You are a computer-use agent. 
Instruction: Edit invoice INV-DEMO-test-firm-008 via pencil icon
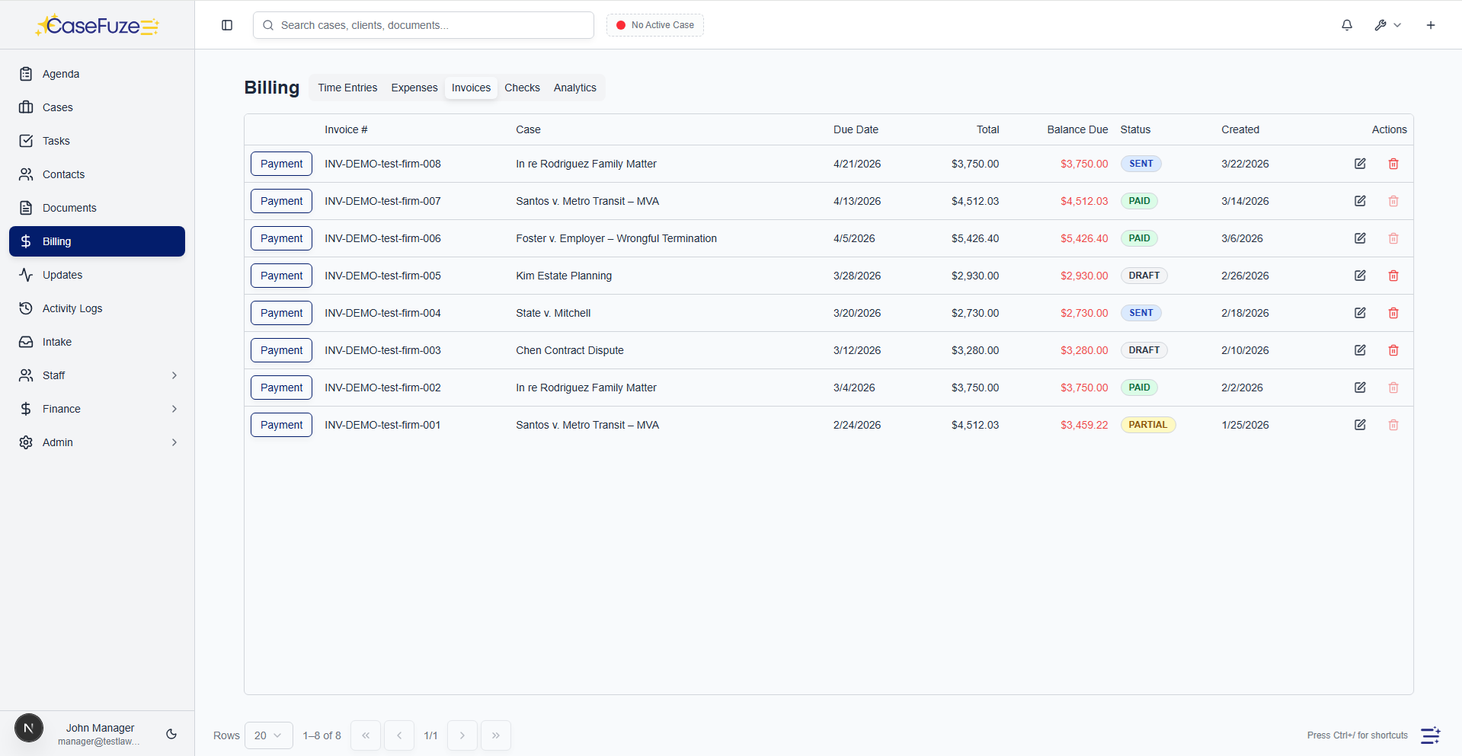(x=1361, y=164)
